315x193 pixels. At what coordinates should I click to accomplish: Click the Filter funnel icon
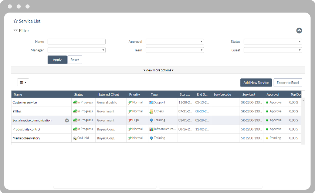pyautogui.click(x=16, y=31)
